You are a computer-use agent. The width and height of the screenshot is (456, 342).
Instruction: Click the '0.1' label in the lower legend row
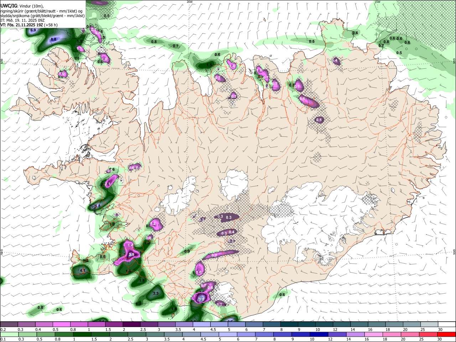(2, 340)
